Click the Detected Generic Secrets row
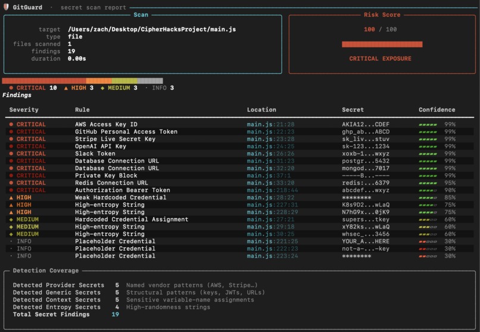Image resolution: width=480 pixels, height=332 pixels. click(x=139, y=293)
